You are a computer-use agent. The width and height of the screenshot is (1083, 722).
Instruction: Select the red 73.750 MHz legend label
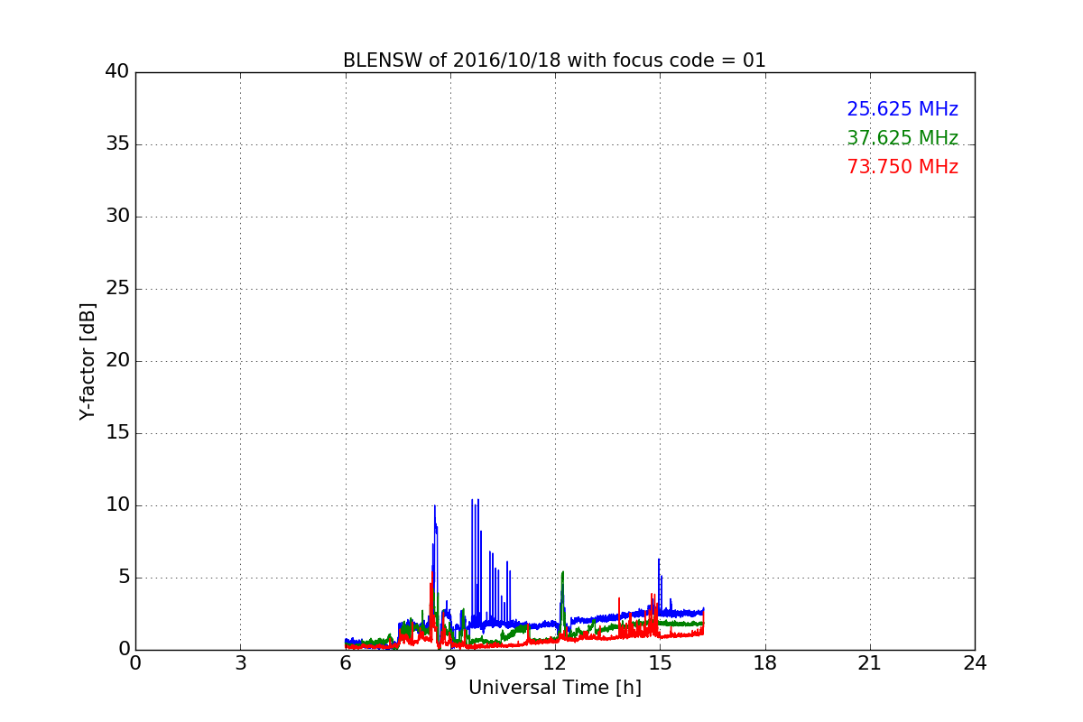tap(902, 167)
